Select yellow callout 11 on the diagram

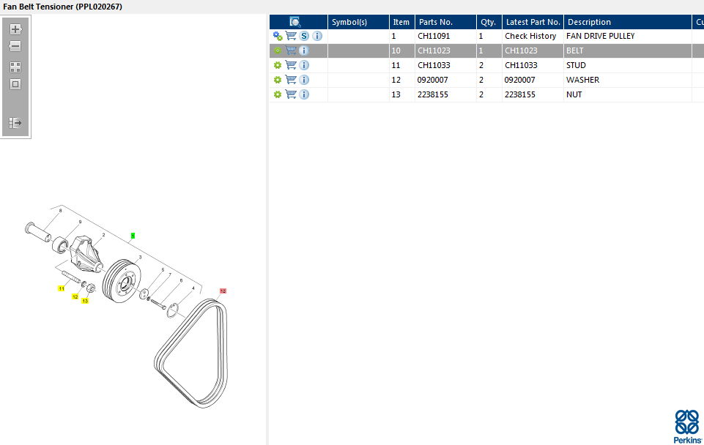[62, 289]
